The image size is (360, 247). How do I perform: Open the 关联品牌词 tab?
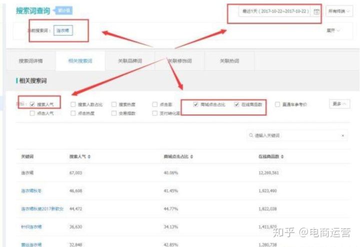130,61
